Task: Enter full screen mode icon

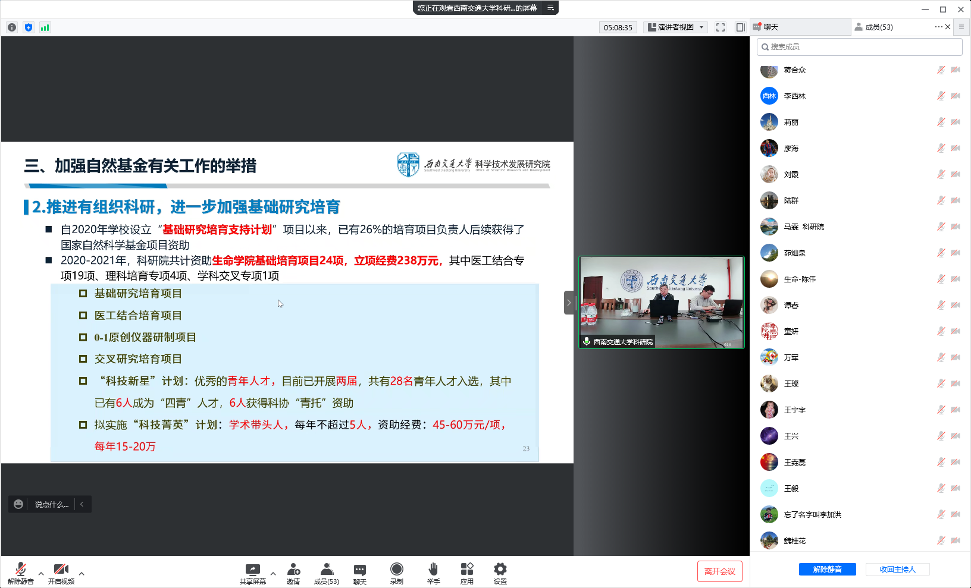Action: [x=721, y=27]
